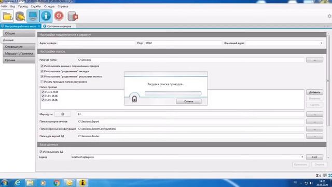Click the Тест database button
Screen dimensions: 332x187
[x=315, y=157]
